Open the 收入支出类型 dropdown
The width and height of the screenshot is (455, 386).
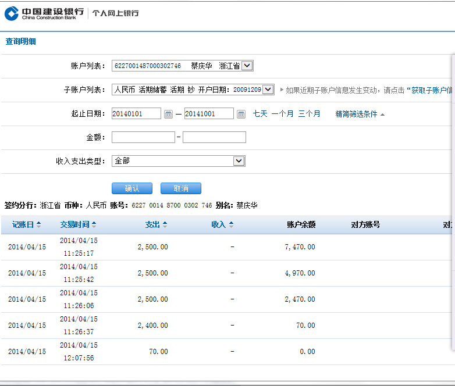click(x=239, y=161)
